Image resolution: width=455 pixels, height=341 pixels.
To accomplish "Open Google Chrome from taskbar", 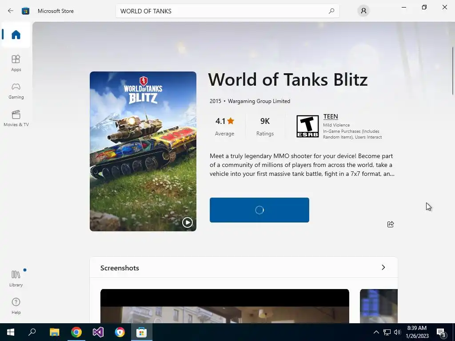I will 76,332.
